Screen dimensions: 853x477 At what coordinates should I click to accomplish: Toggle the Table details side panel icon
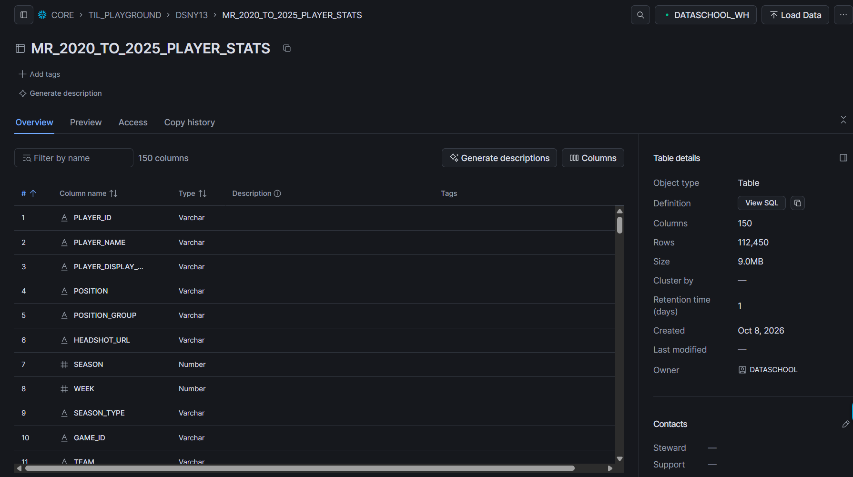click(x=843, y=158)
